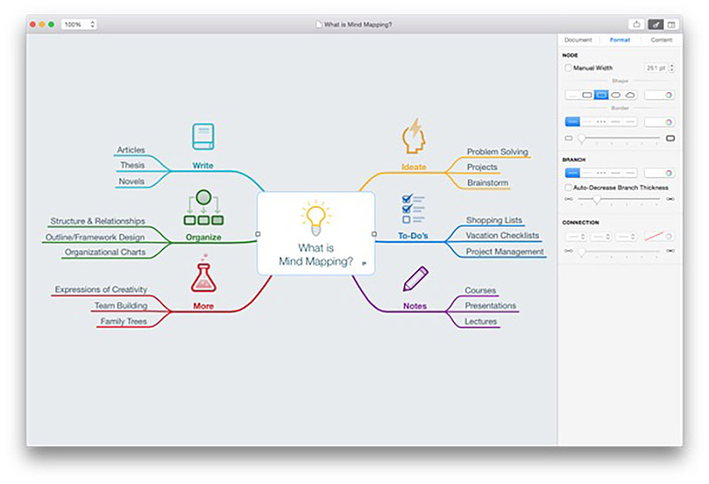Switch to the Content tab
Viewport: 709px width, 484px height.
click(x=661, y=40)
